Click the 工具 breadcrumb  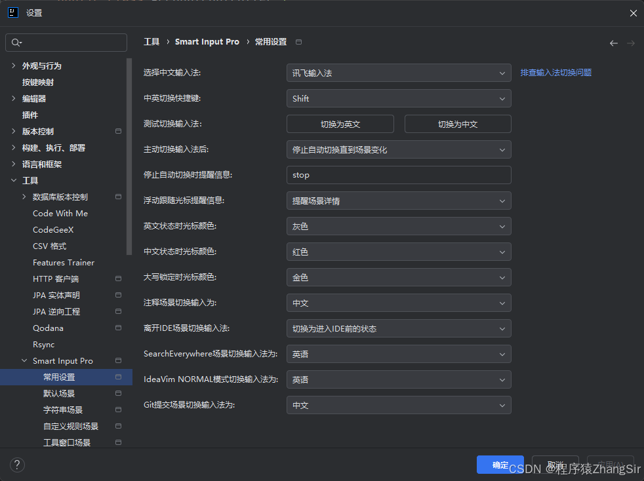(x=151, y=42)
